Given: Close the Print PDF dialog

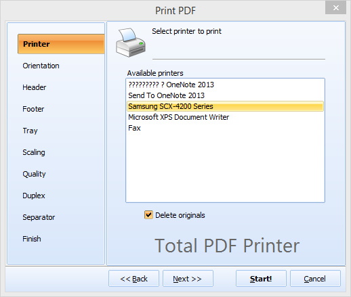Looking at the screenshot, I should [335, 8].
